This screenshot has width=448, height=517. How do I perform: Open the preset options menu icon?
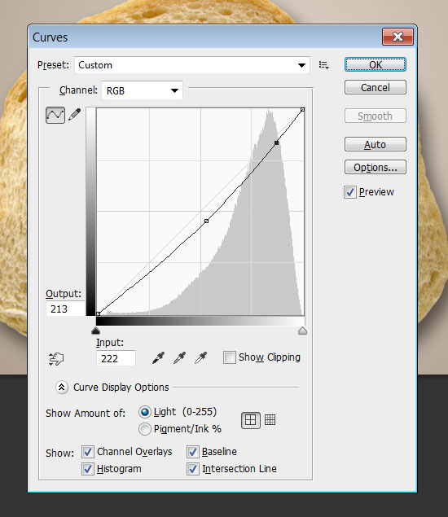(x=324, y=65)
